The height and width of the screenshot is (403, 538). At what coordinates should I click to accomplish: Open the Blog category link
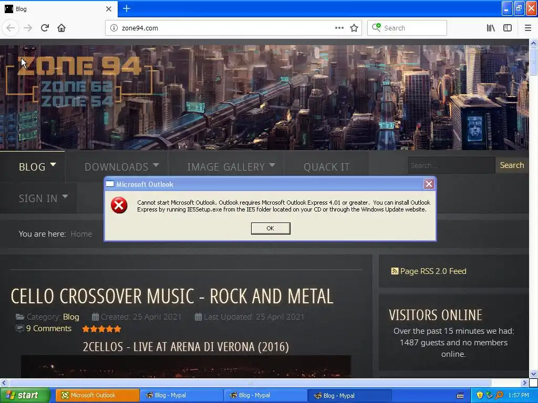pyautogui.click(x=71, y=316)
